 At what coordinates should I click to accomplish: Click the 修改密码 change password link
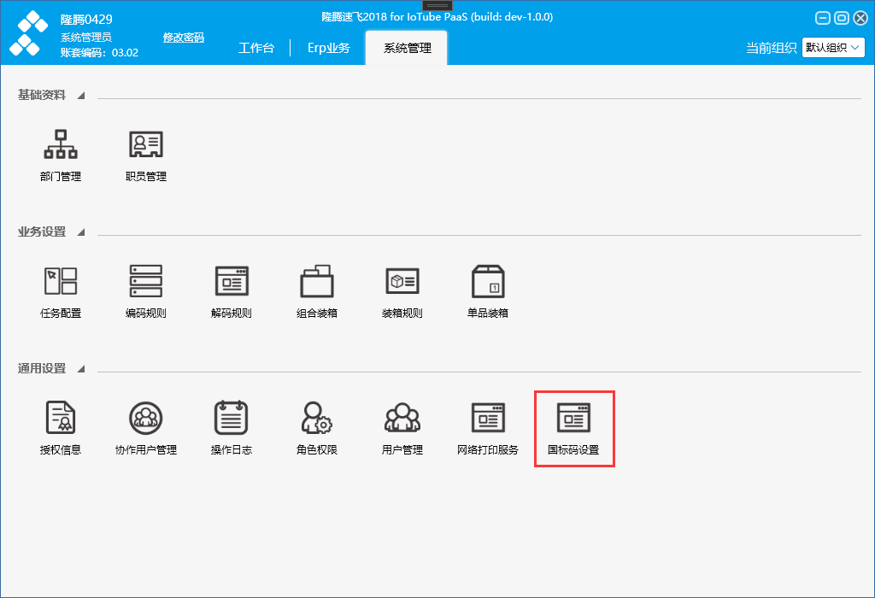[x=184, y=38]
